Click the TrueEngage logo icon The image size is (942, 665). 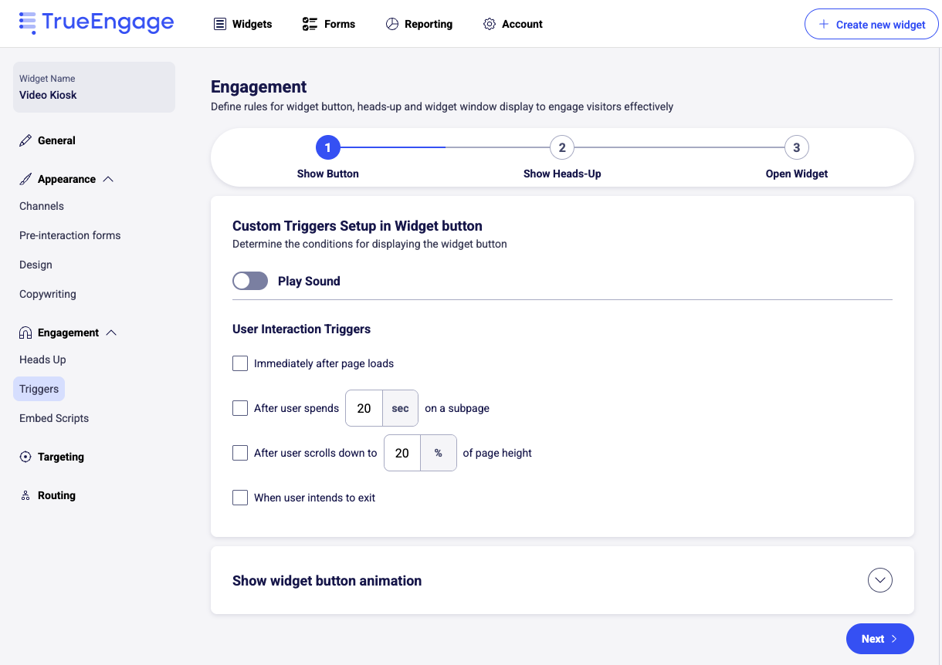pyautogui.click(x=28, y=23)
